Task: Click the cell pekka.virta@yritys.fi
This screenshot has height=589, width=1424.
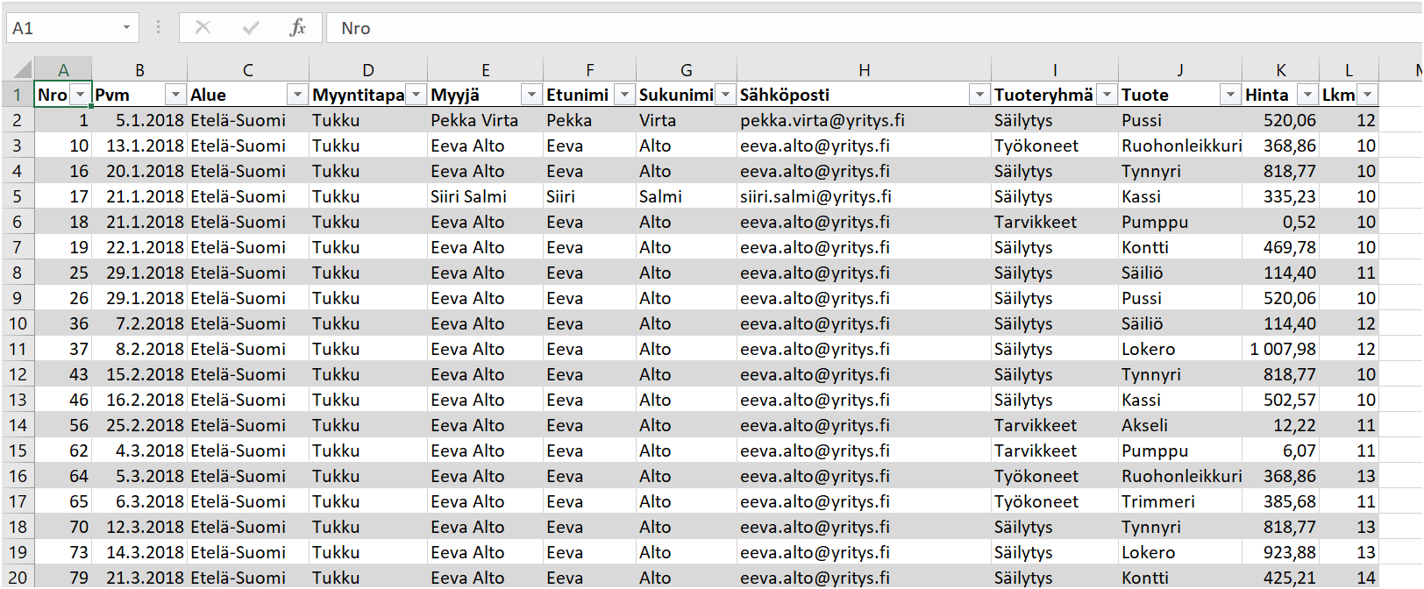Action: coord(865,120)
